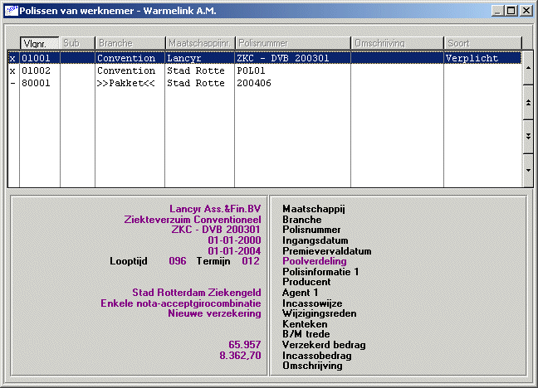Sort by the Vlgnr. column header
This screenshot has width=538, height=388.
pos(40,43)
